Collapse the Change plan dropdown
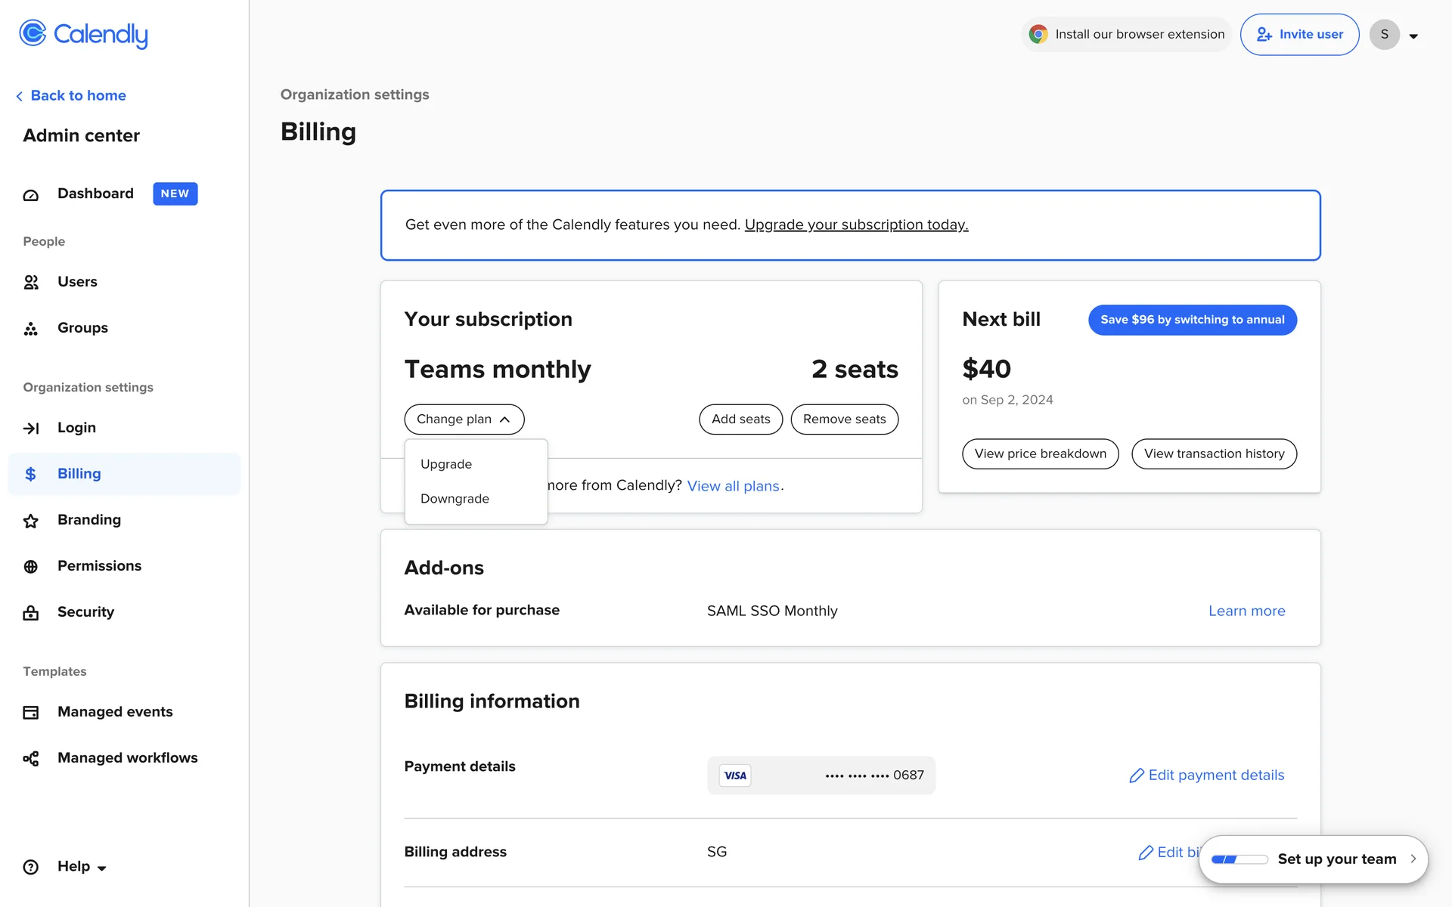The height and width of the screenshot is (907, 1452). [x=464, y=419]
